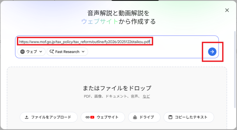237x130 pixels.
Task: Close the source dialog with the X
Action: pyautogui.click(x=227, y=10)
